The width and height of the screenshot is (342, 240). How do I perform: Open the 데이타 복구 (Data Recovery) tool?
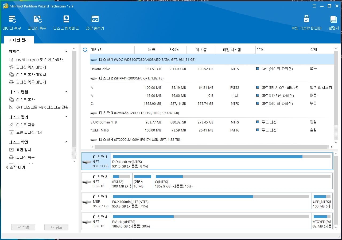(12, 23)
